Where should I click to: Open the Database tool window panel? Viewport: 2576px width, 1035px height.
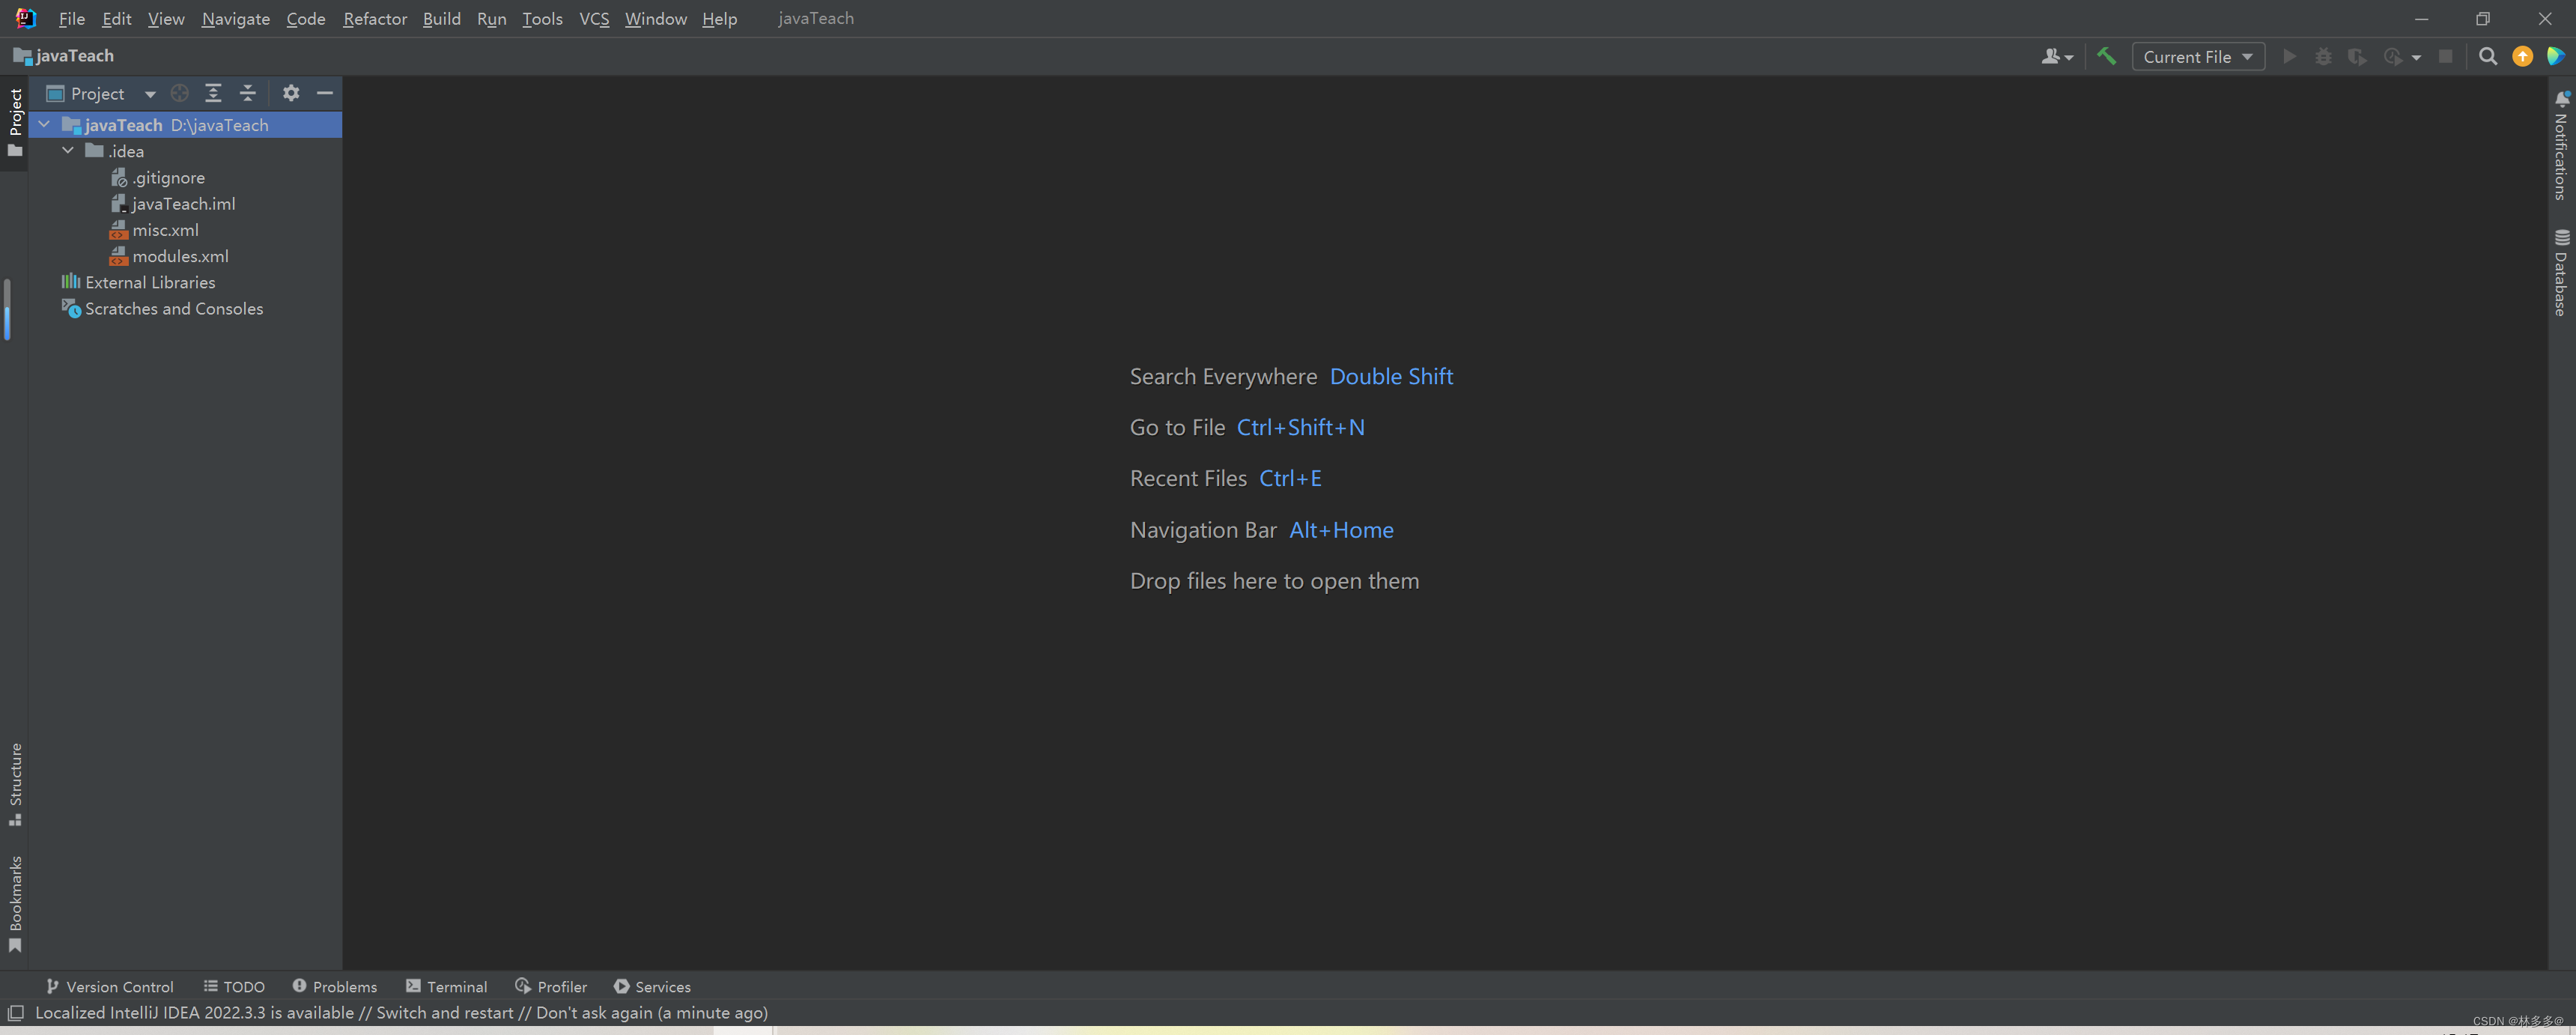[2561, 270]
